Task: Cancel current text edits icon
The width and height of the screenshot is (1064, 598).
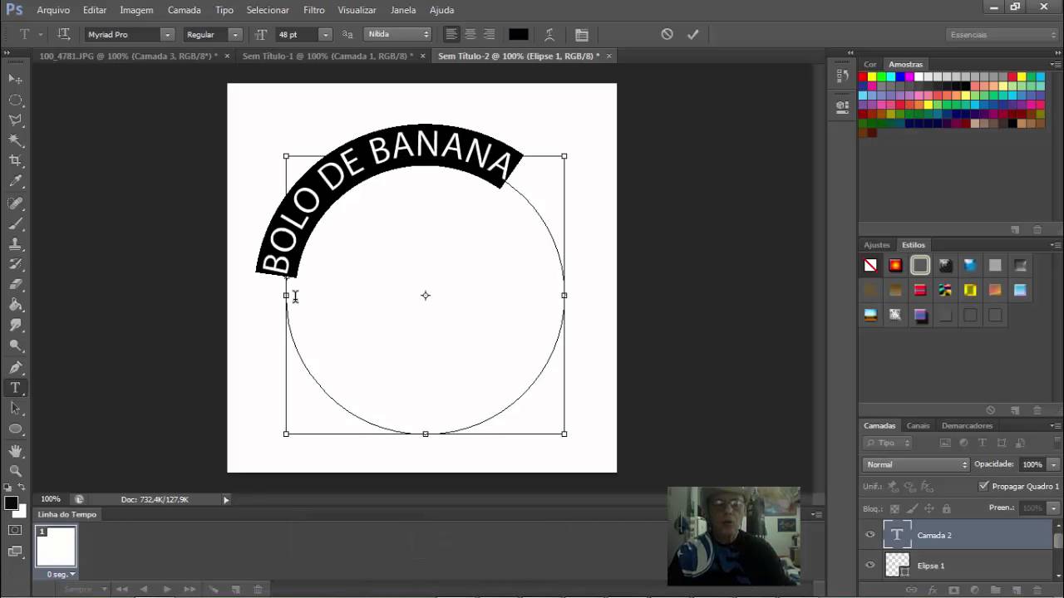Action: pos(667,34)
